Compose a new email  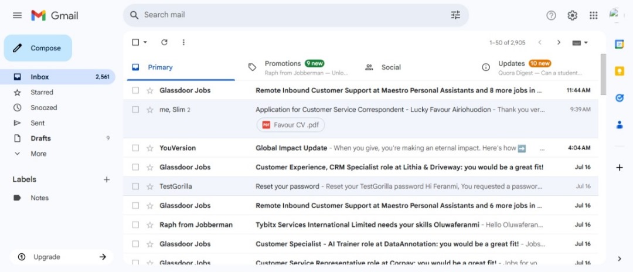click(x=38, y=48)
